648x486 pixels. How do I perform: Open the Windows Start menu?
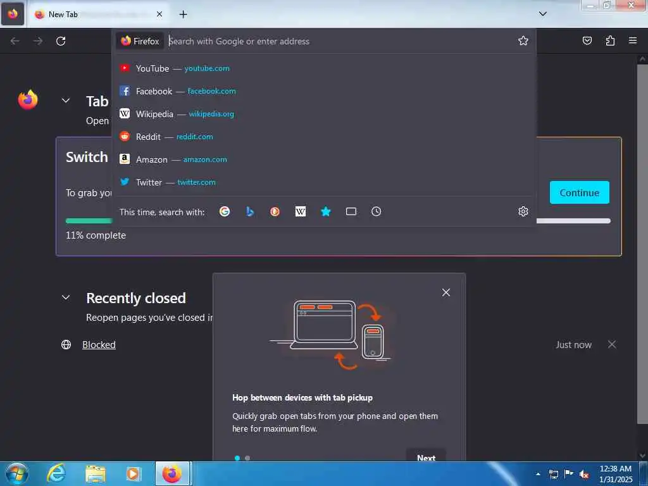(17, 473)
